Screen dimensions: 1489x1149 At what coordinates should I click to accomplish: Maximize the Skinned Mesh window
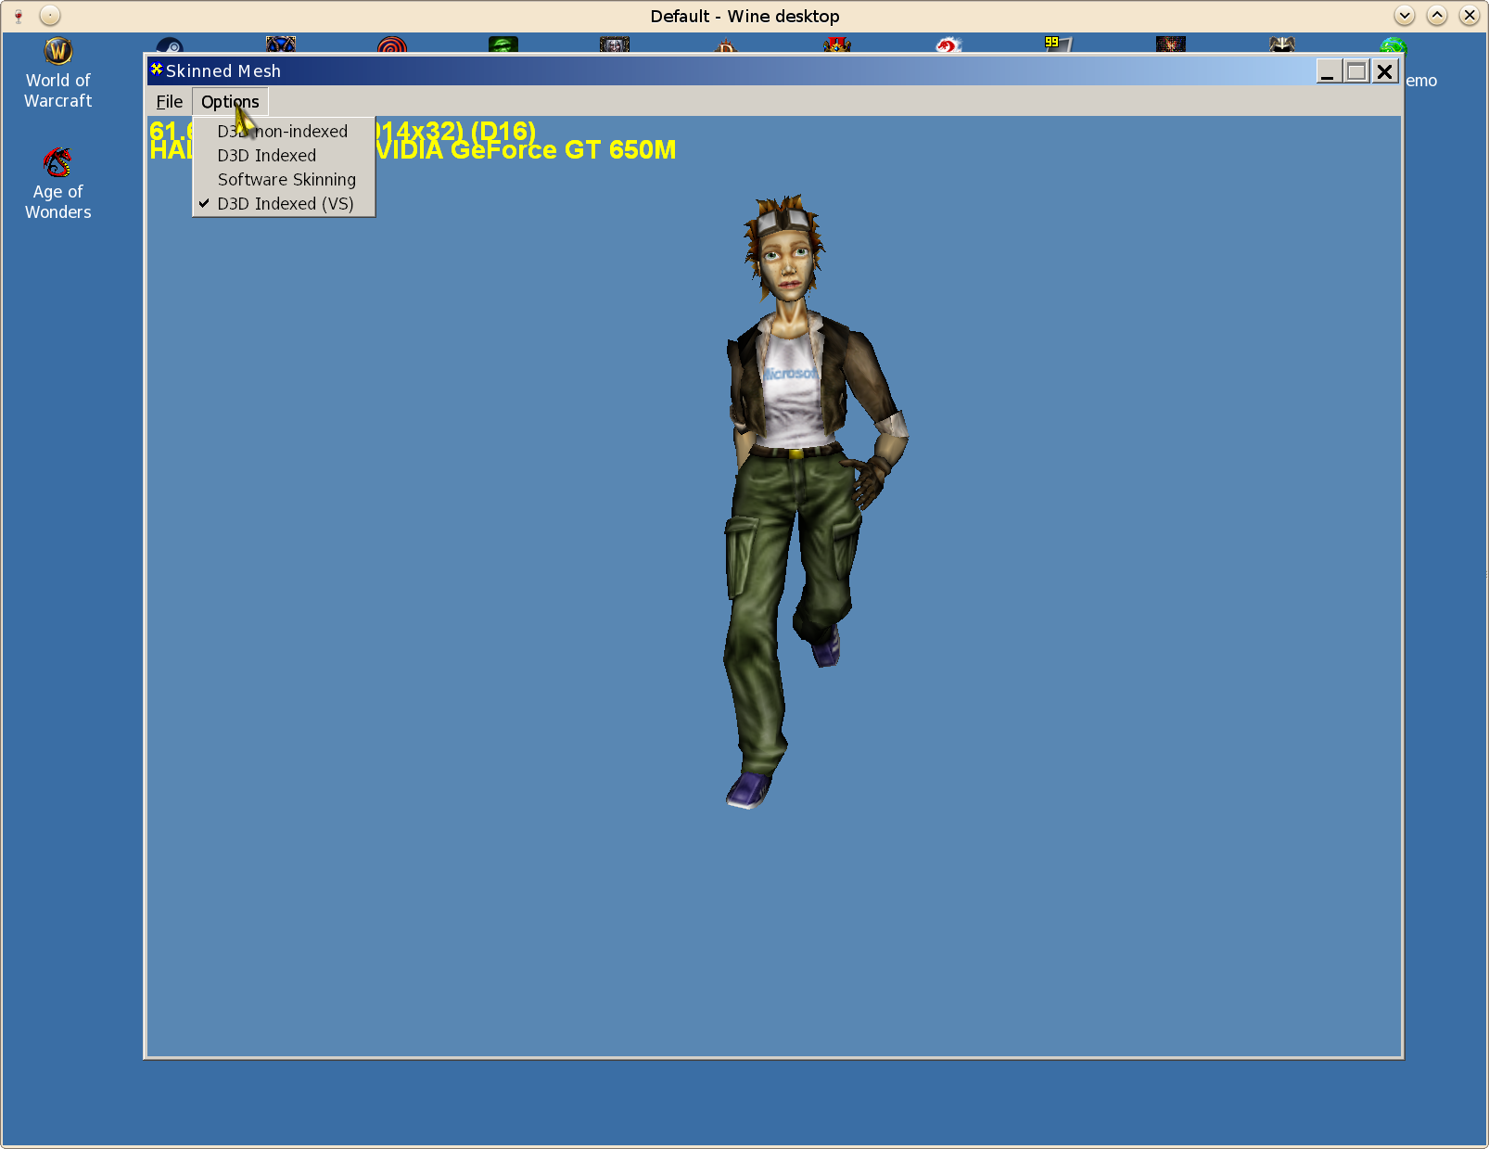tap(1355, 71)
